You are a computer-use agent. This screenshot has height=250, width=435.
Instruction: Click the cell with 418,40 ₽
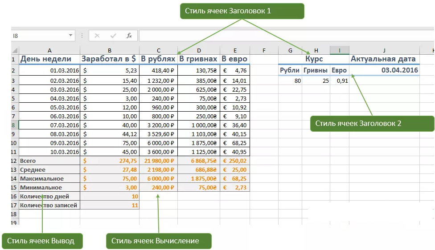[158, 71]
